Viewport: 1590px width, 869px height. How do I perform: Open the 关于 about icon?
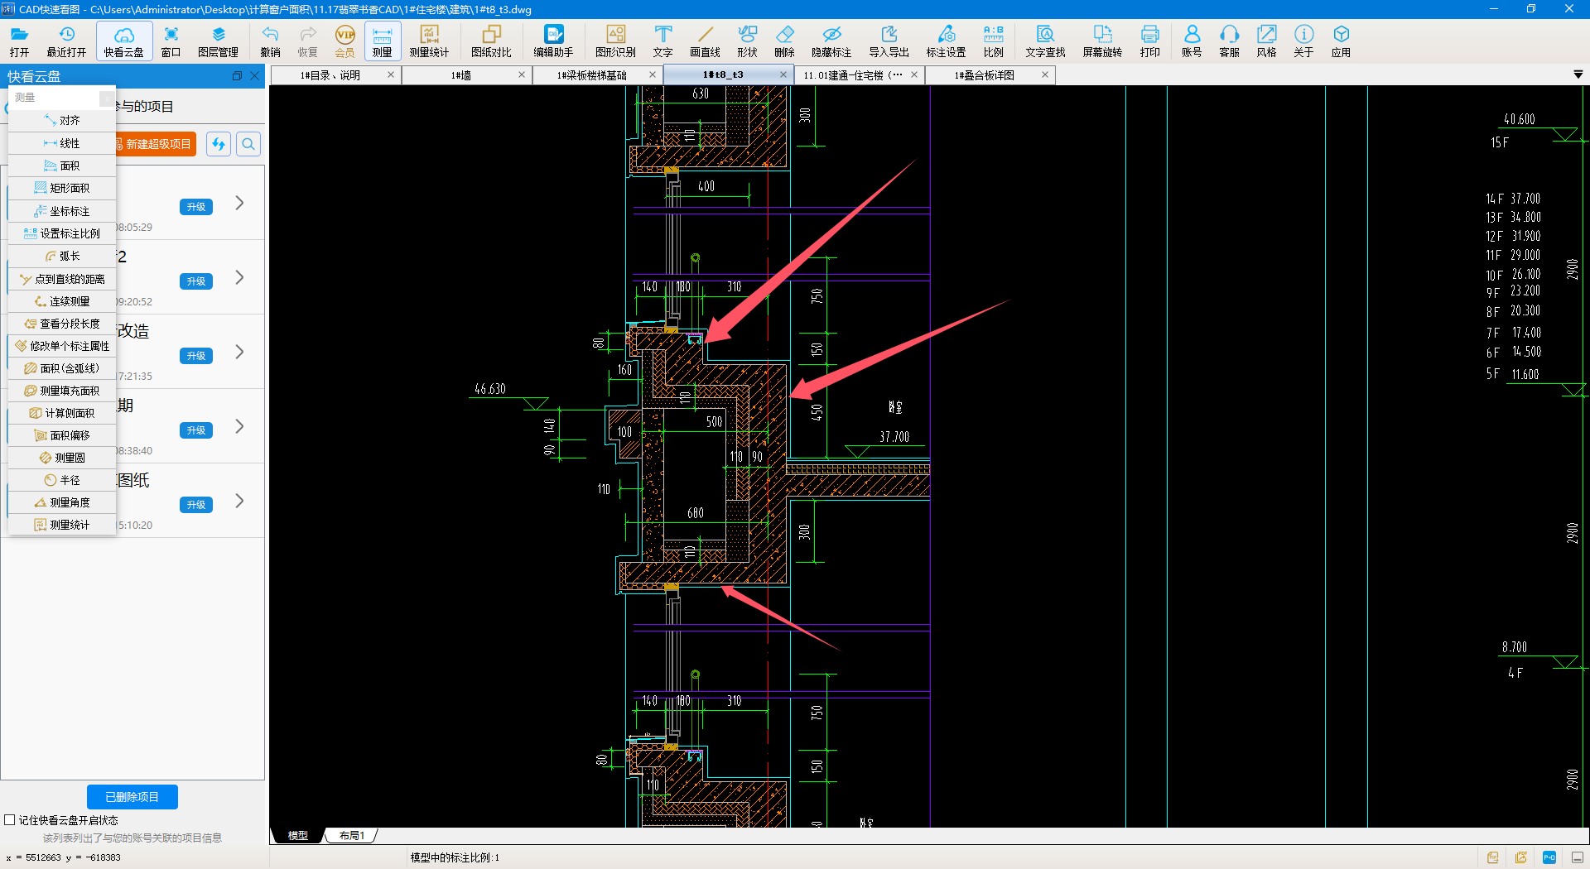1303,41
